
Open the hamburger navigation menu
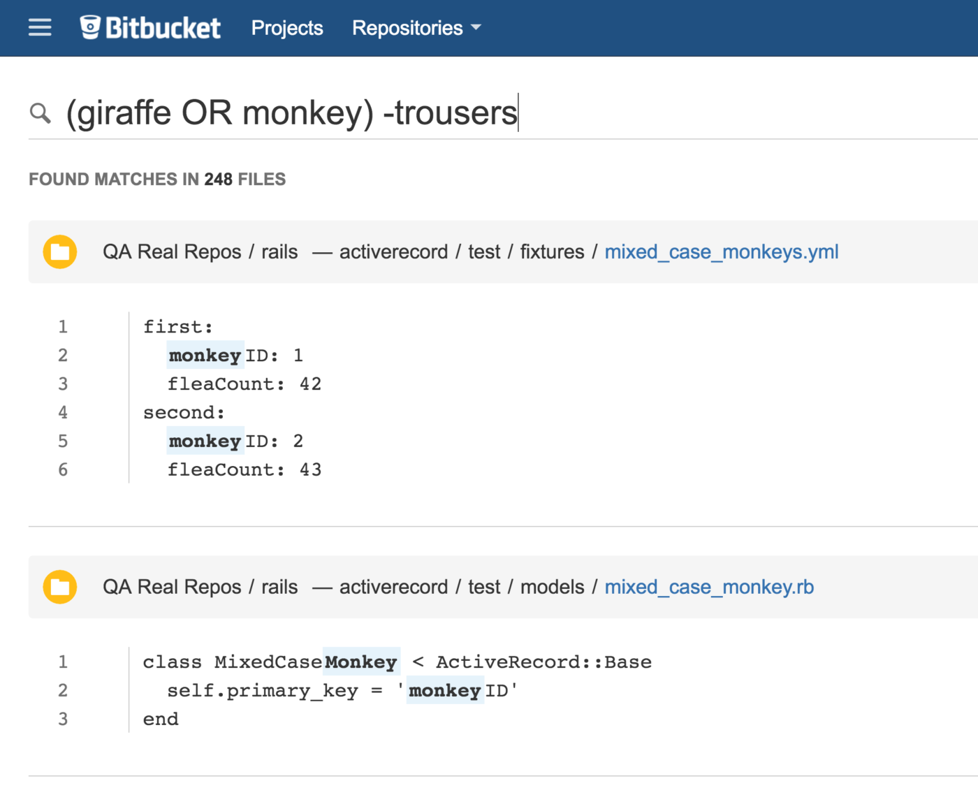point(39,27)
